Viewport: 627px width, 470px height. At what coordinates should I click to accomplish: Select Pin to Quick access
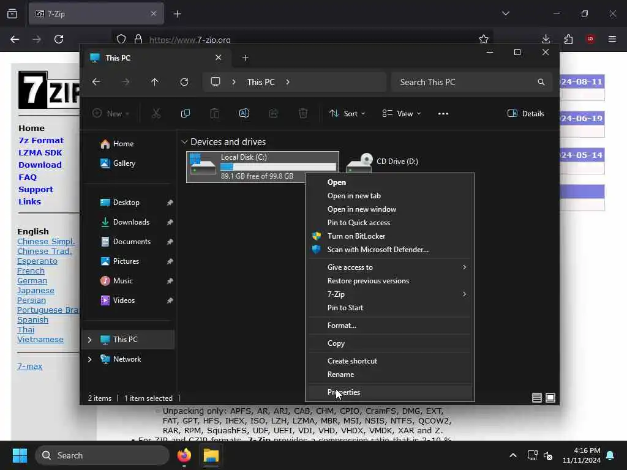click(x=358, y=223)
